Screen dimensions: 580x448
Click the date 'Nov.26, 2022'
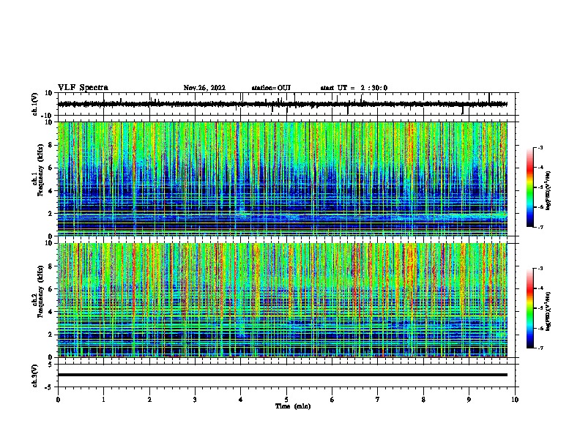tap(204, 88)
